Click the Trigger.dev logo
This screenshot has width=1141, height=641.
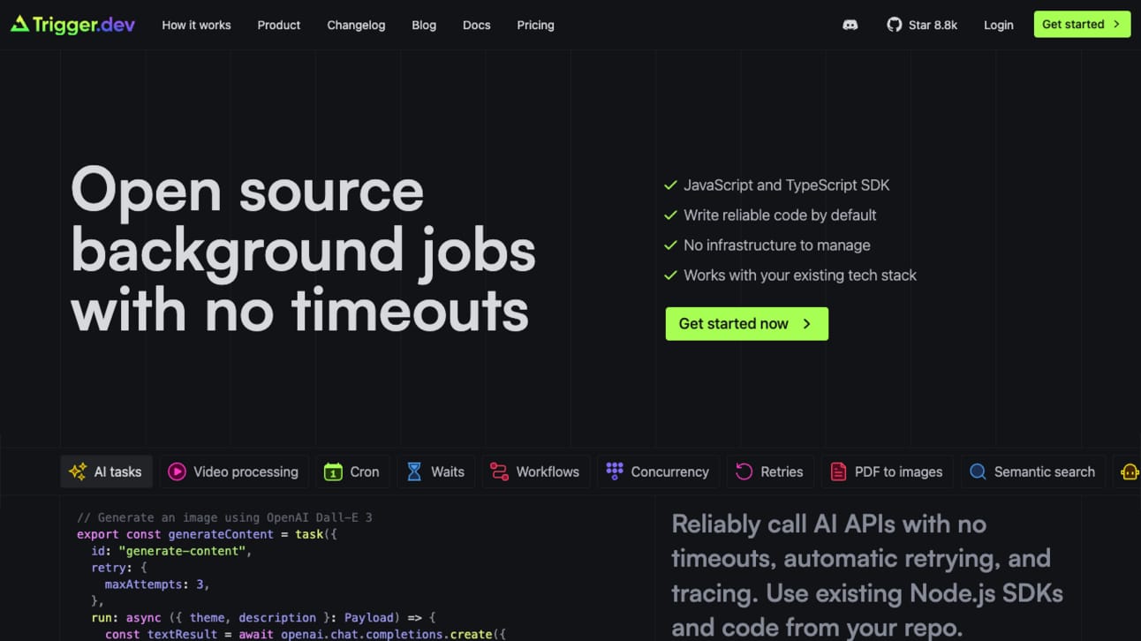click(x=72, y=25)
